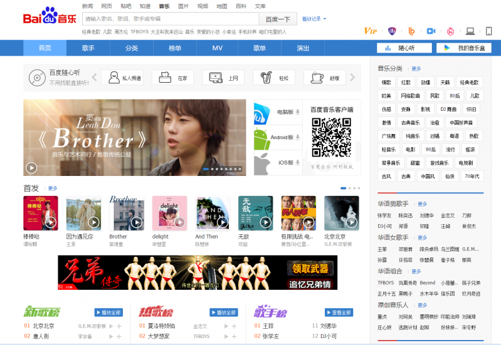Show next channels with right chevron
This screenshot has height=345, width=501.
[x=352, y=77]
